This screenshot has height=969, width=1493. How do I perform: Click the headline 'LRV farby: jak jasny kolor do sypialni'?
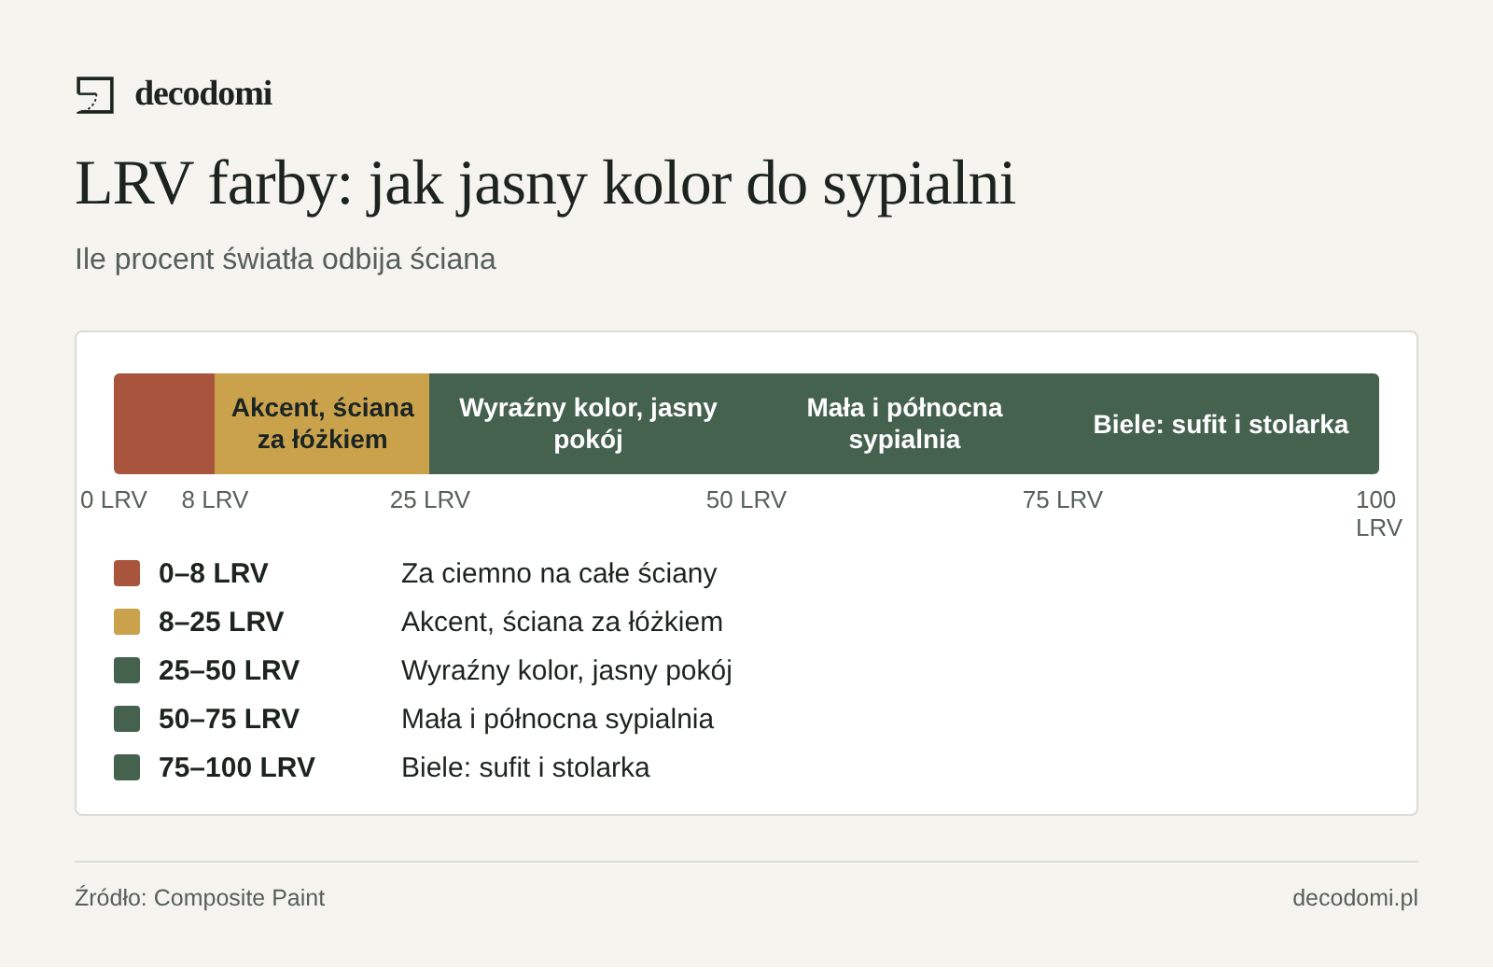(544, 183)
